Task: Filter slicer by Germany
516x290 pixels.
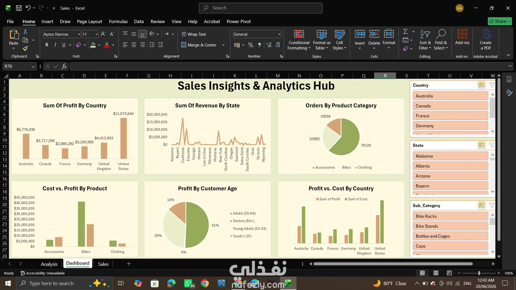Action: pyautogui.click(x=450, y=126)
